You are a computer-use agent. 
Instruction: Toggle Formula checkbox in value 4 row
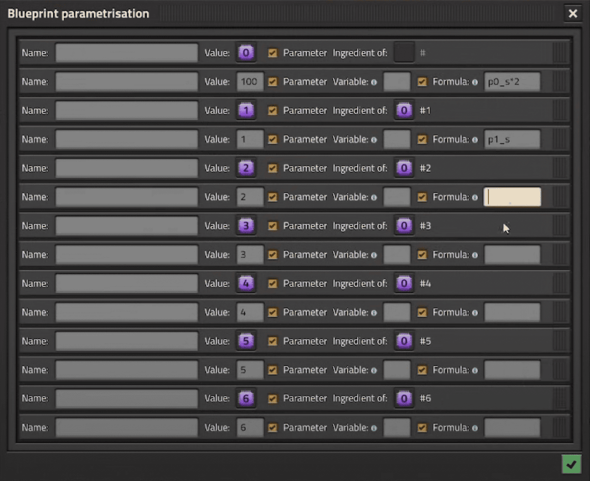click(422, 312)
